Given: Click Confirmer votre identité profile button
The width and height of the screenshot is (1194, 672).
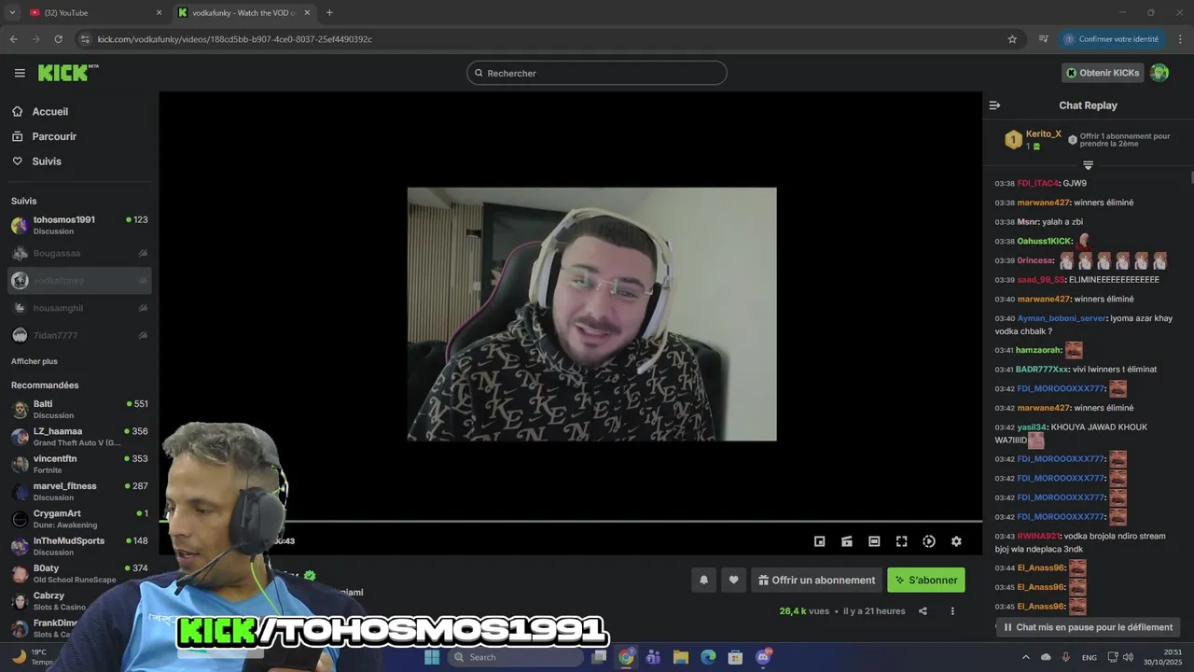Looking at the screenshot, I should [x=1113, y=39].
